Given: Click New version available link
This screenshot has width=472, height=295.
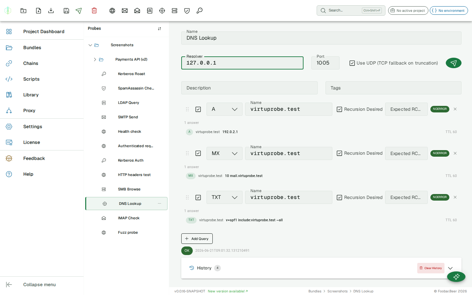Looking at the screenshot, I should coord(228,291).
